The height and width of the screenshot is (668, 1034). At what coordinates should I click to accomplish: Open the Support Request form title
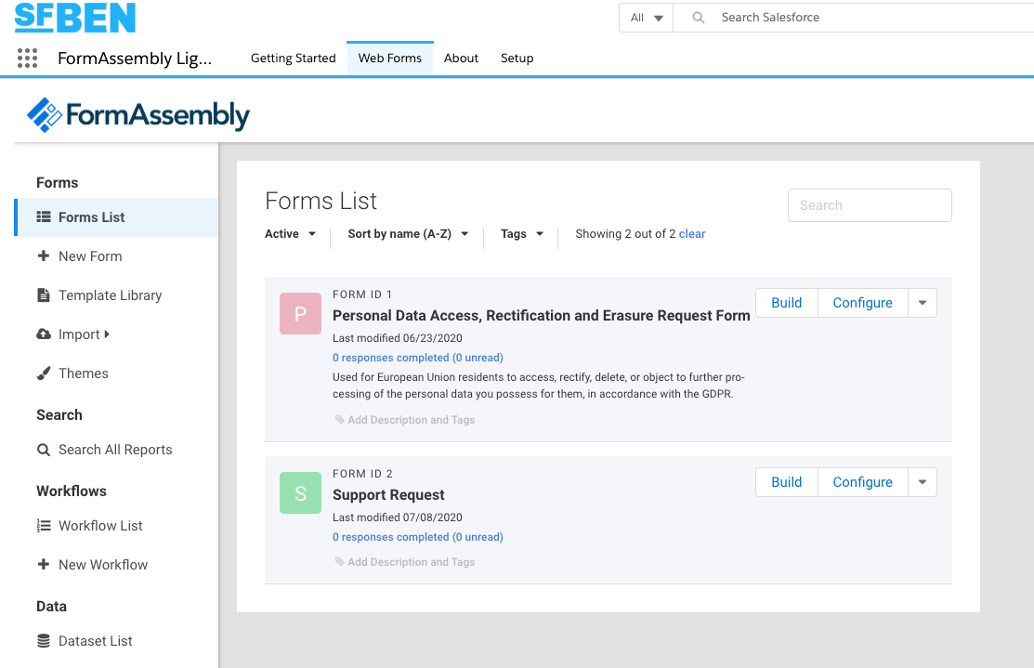[388, 494]
